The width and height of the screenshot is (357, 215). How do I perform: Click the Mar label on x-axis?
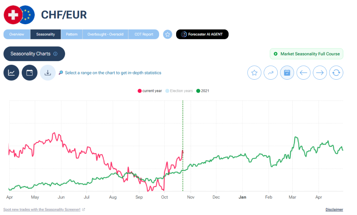point(292,197)
